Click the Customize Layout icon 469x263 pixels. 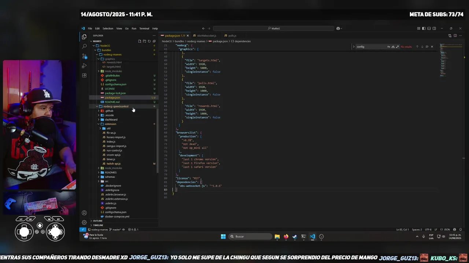point(419,28)
